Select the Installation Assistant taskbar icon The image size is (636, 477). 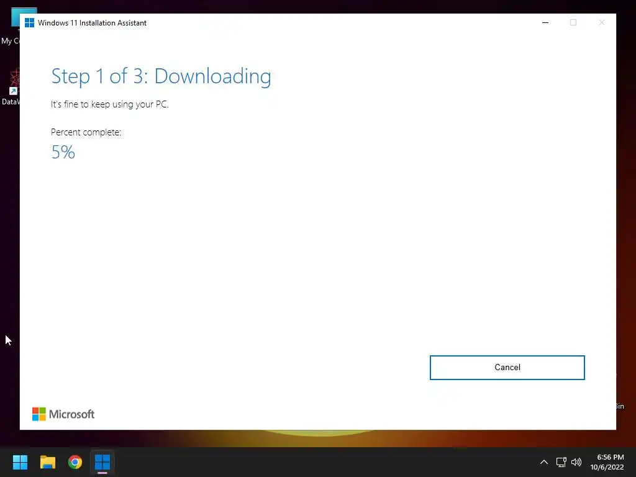tap(102, 462)
